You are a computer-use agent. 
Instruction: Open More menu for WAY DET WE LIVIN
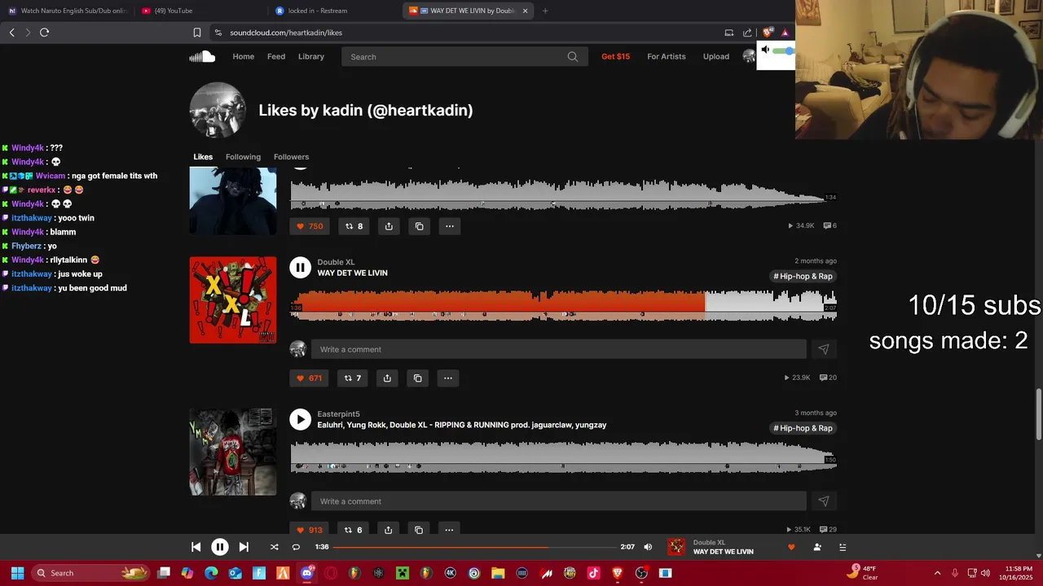[x=447, y=378]
